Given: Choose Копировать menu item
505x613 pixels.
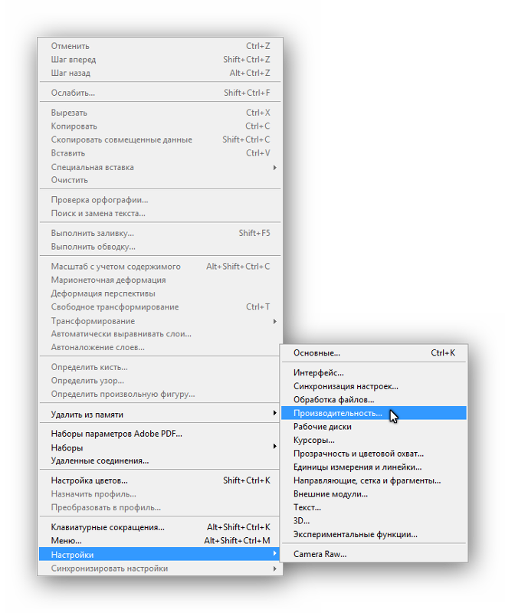Looking at the screenshot, I should pyautogui.click(x=159, y=126).
